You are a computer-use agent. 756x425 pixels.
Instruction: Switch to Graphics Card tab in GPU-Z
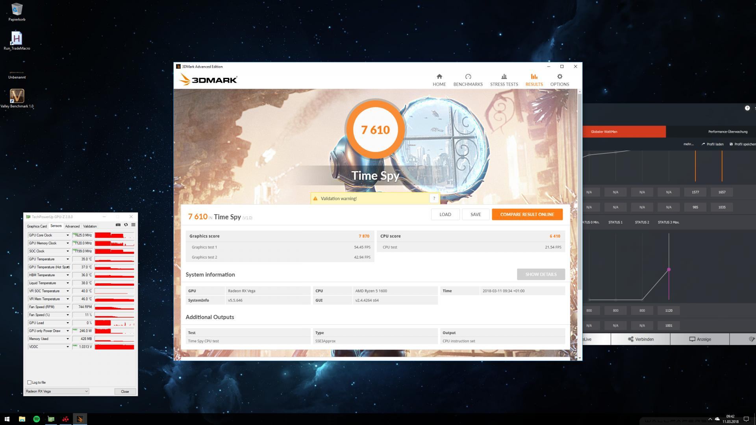point(37,226)
